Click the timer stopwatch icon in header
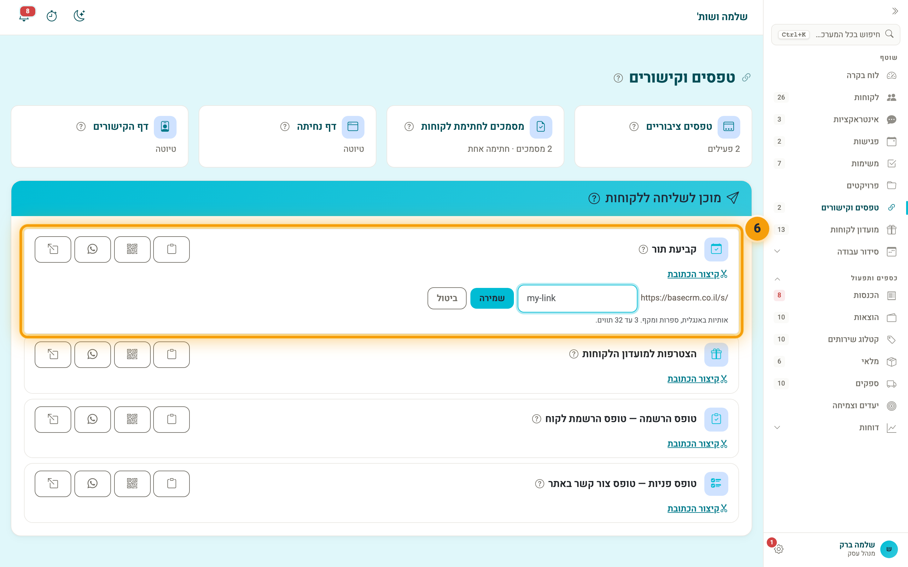 click(x=52, y=16)
